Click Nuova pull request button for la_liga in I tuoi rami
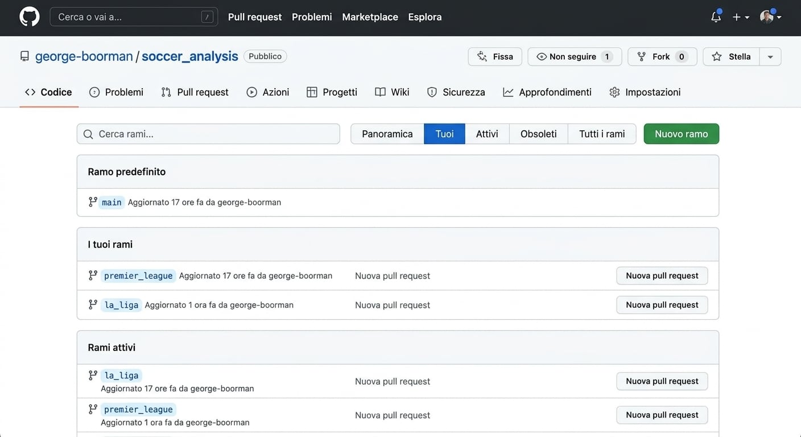The height and width of the screenshot is (437, 801). [x=662, y=304]
